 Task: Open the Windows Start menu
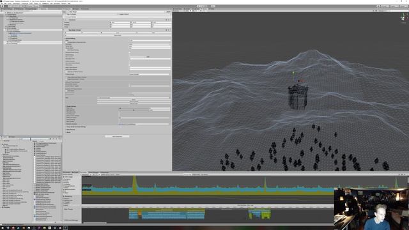pos(2,227)
